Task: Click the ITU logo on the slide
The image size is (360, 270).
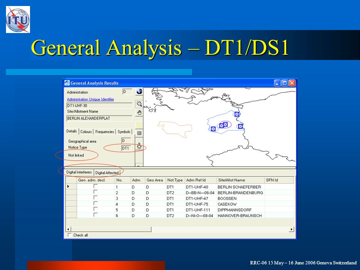Action: click(18, 19)
